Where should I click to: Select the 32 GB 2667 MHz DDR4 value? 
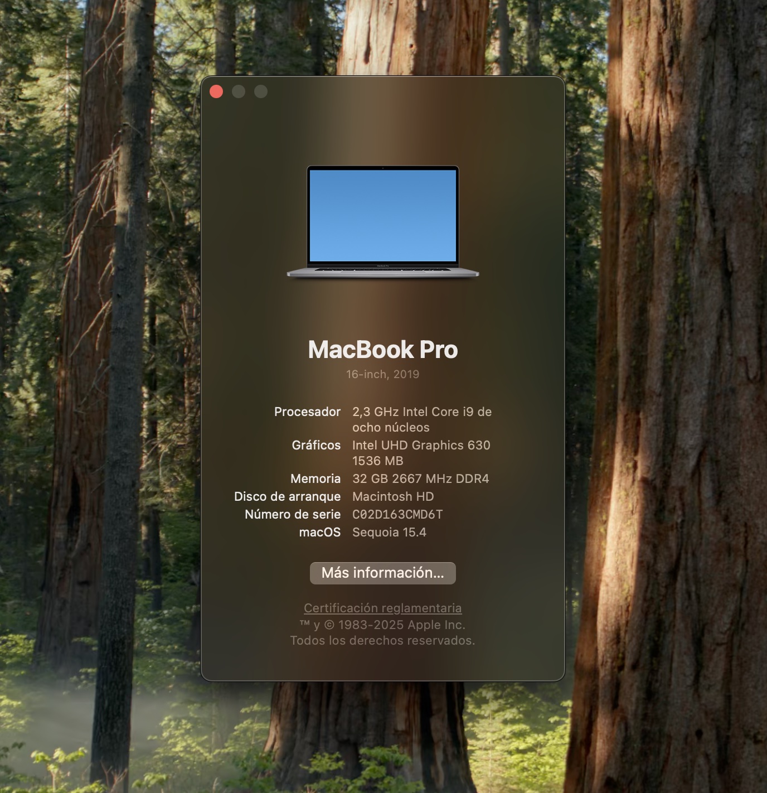[x=420, y=478]
